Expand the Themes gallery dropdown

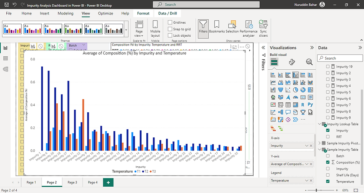click(126, 30)
